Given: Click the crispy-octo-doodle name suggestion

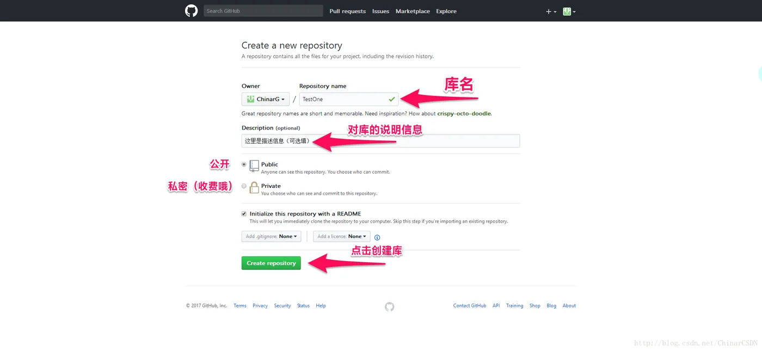Looking at the screenshot, I should (x=464, y=114).
